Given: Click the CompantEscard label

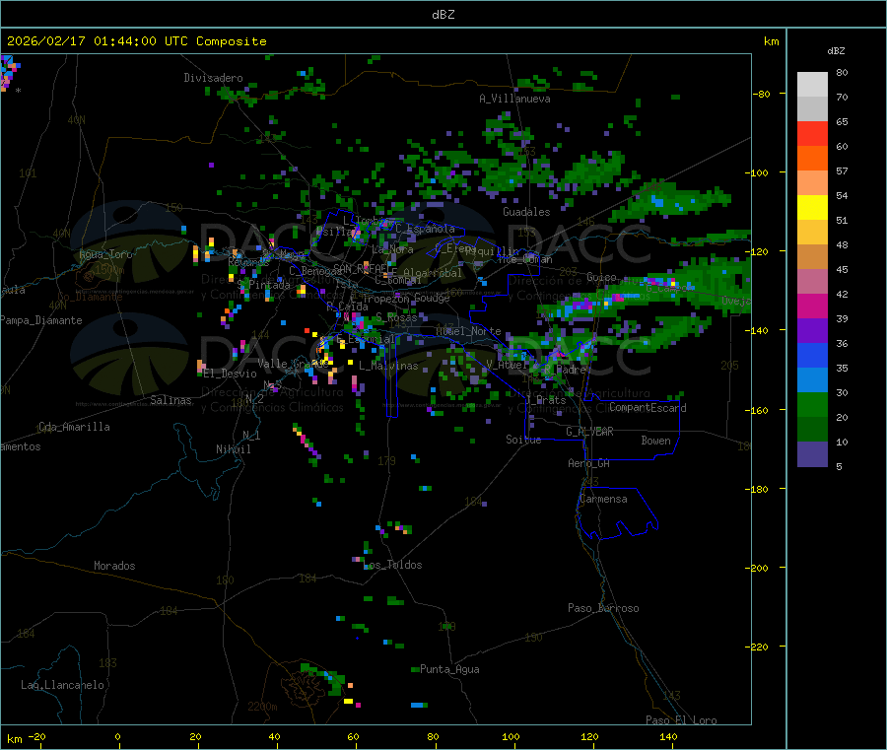Looking at the screenshot, I should click(648, 407).
